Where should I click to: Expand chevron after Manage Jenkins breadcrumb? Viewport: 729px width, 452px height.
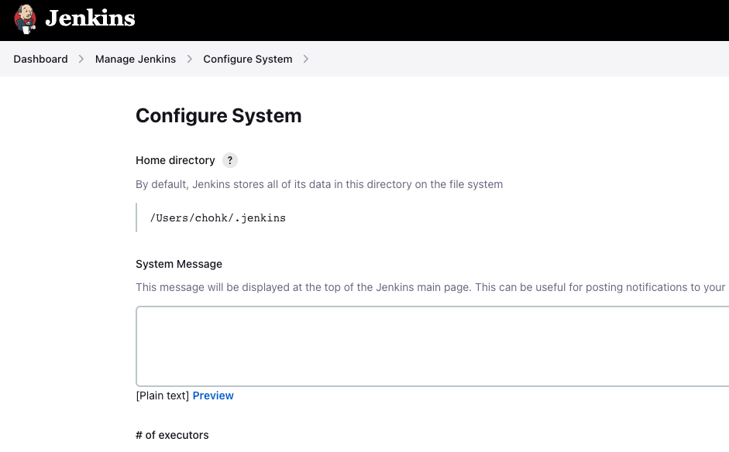[190, 59]
